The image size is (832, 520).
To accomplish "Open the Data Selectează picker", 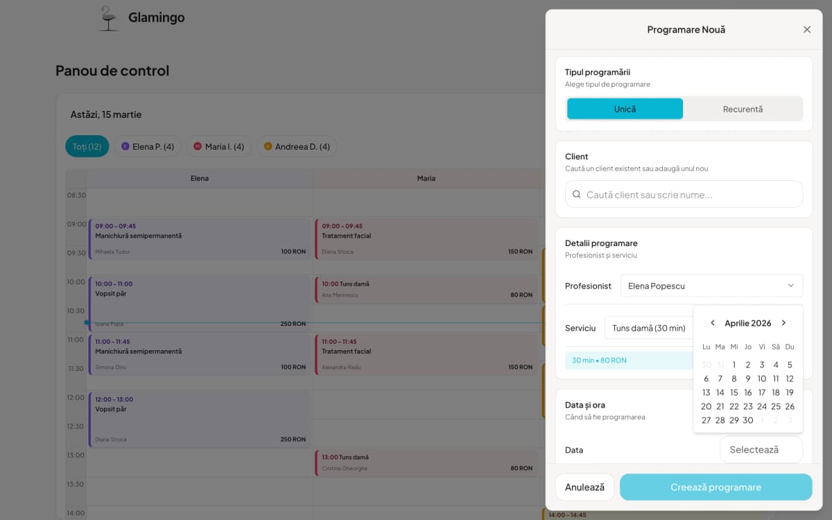I will pos(761,449).
